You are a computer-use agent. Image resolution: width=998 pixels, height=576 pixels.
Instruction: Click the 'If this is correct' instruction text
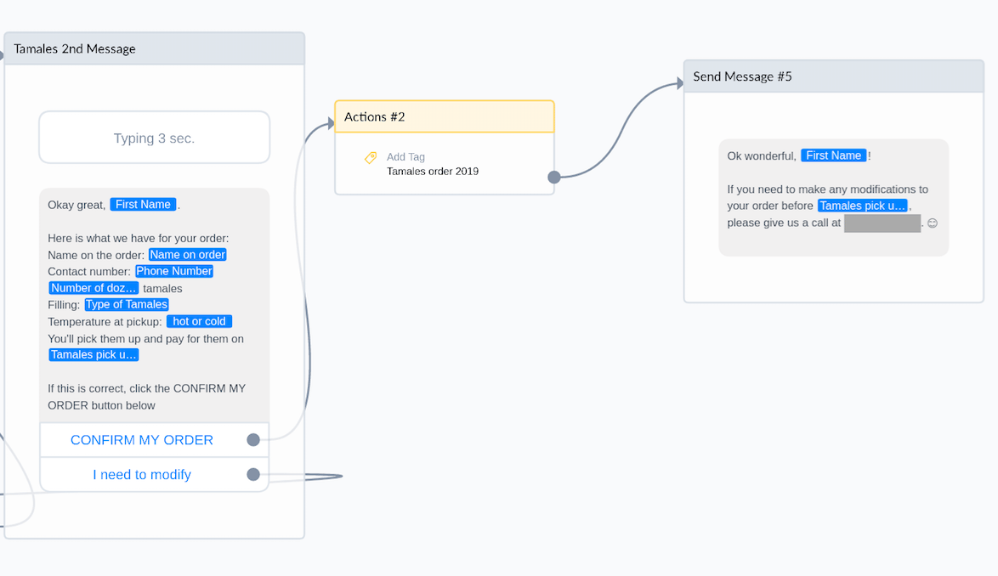146,397
